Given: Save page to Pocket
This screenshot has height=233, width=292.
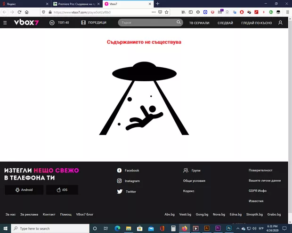Looking at the screenshot, I should (x=160, y=12).
